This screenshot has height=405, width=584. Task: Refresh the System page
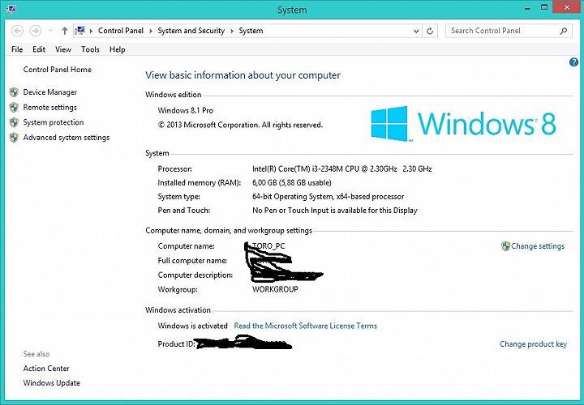(x=430, y=32)
